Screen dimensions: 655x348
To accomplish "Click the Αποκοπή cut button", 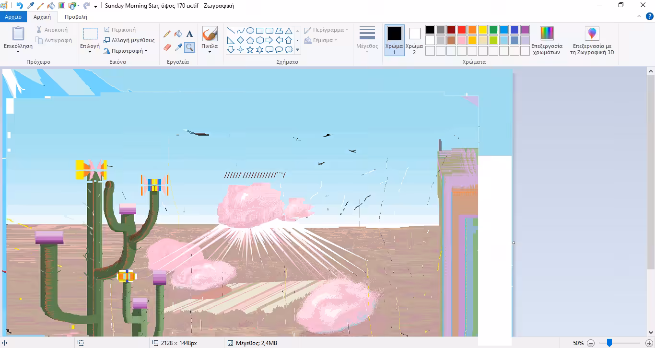I will point(52,30).
